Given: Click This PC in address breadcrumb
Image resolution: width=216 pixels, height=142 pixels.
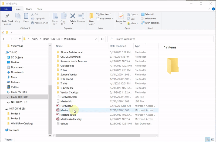Looking at the screenshot, I should click(x=34, y=39).
